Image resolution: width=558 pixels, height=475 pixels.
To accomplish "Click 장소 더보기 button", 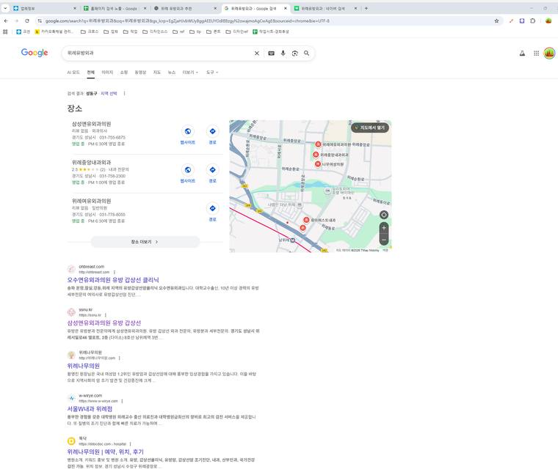I will pos(145,242).
